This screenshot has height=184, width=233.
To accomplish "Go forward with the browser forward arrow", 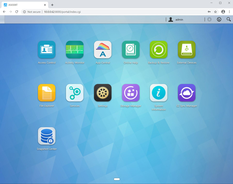I will 10,12.
